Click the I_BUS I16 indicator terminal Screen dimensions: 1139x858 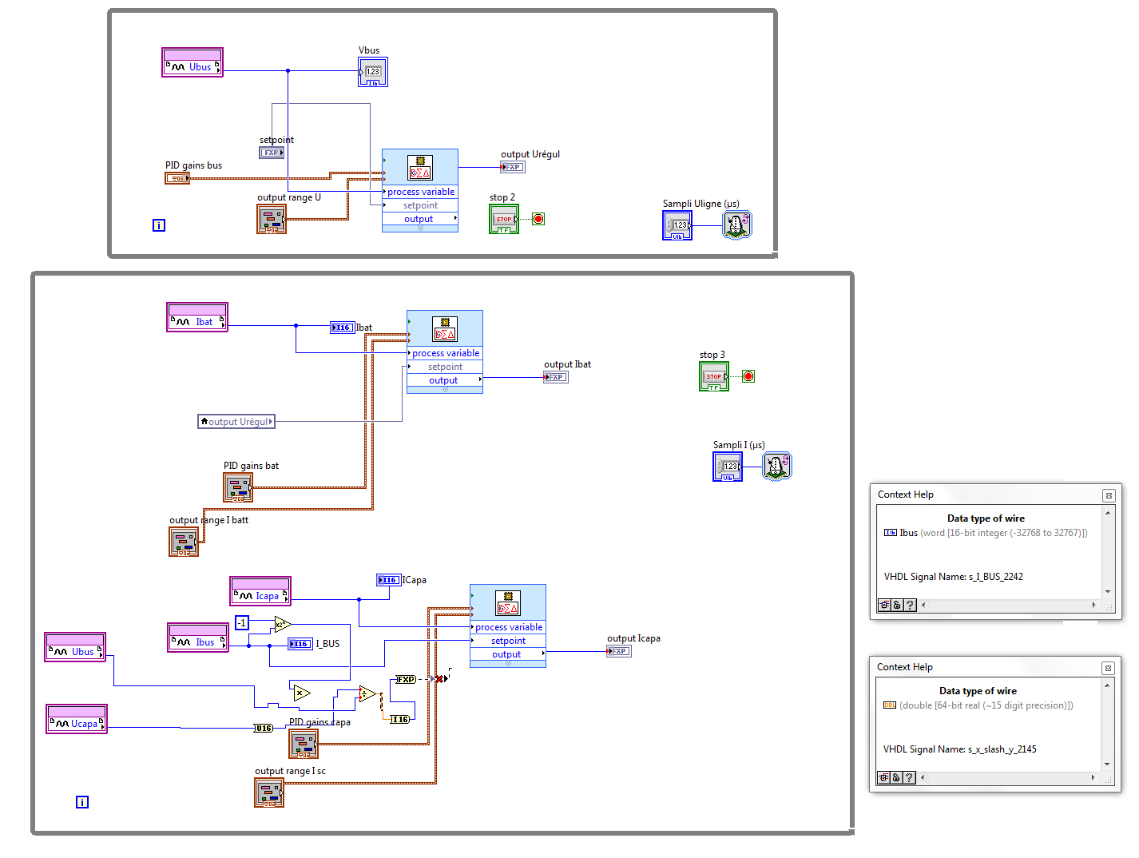[300, 644]
